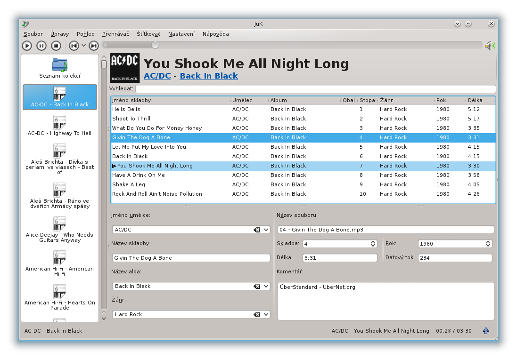Pause the current track
517x359 pixels.
[41, 46]
